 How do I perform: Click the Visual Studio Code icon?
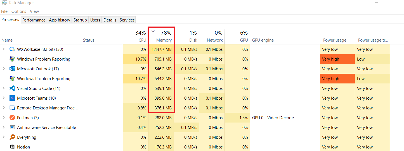[12, 88]
